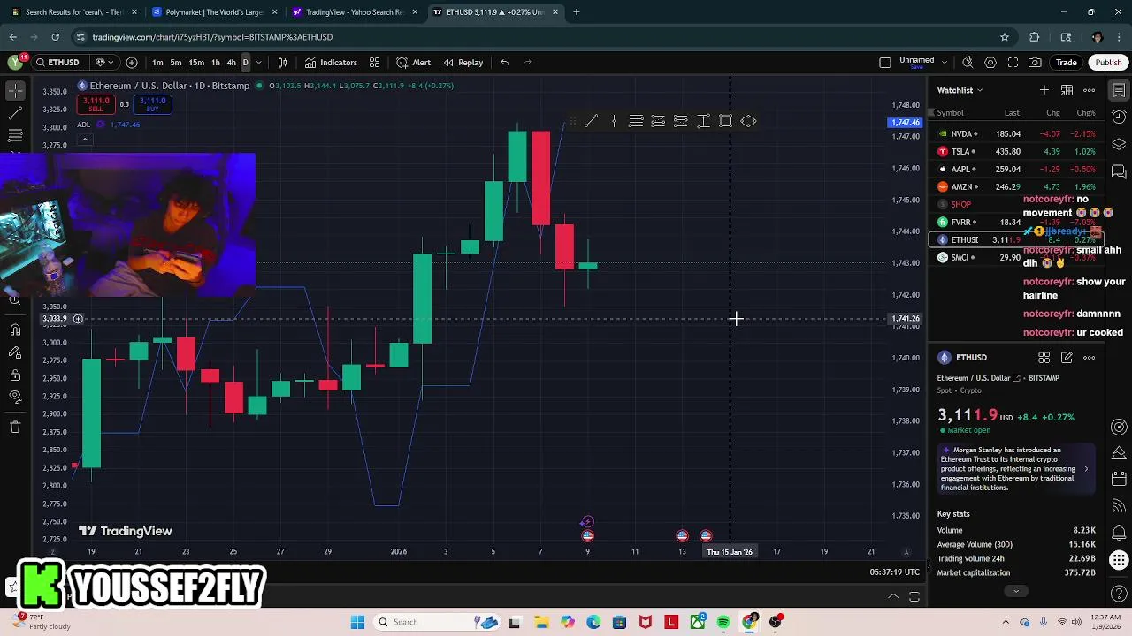The image size is (1132, 636).
Task: Open indicator templates grid icon
Action: (374, 63)
